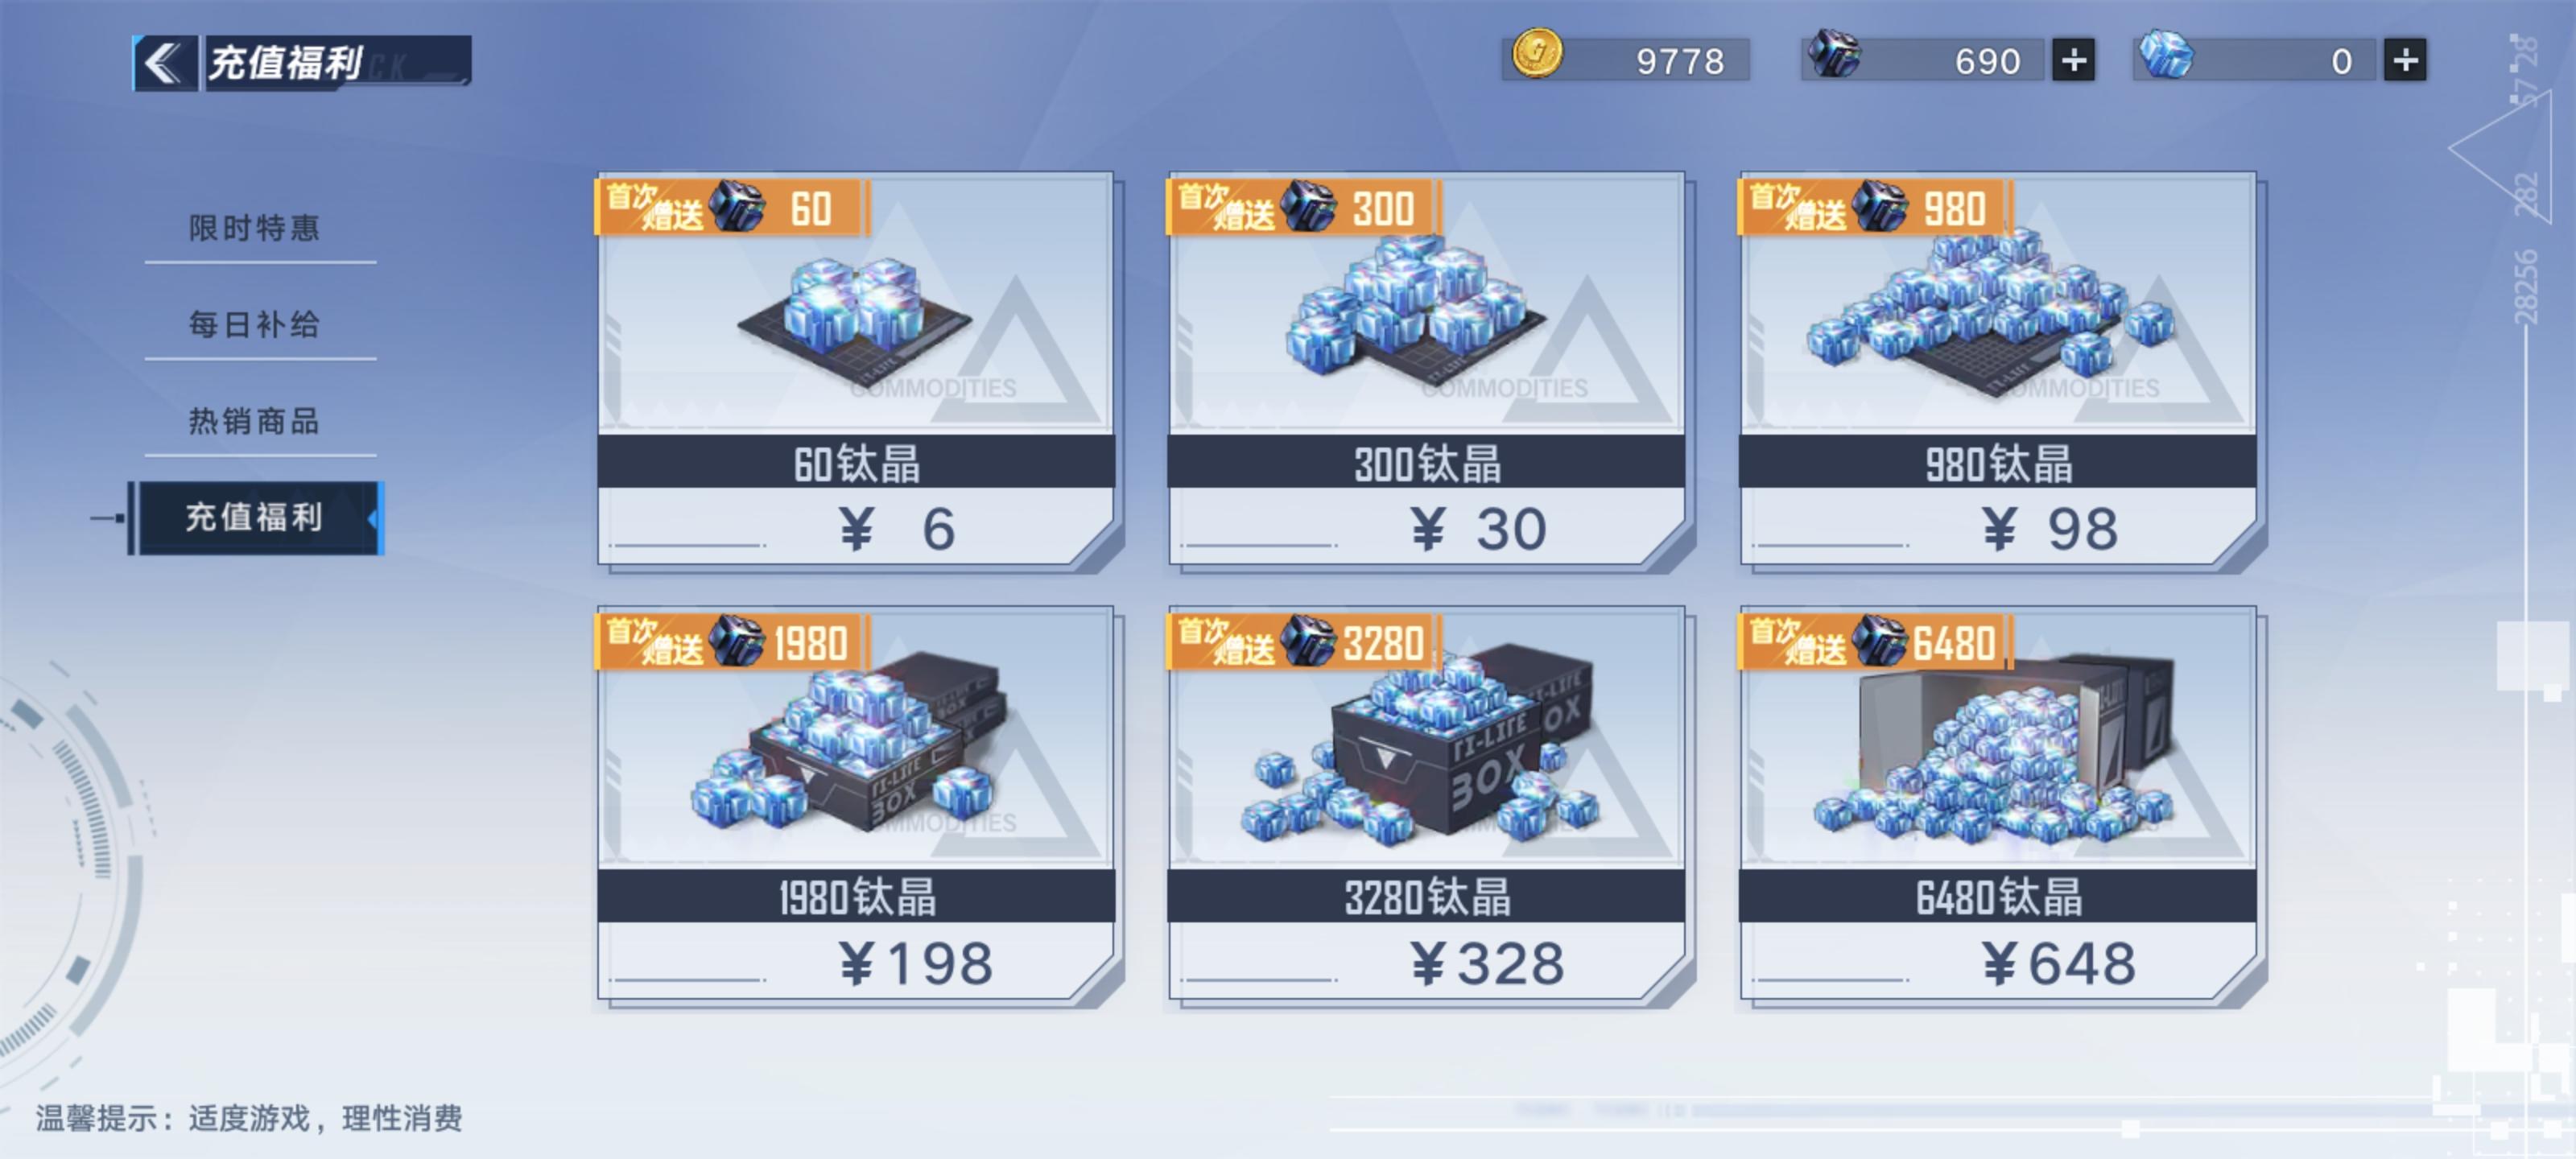The width and height of the screenshot is (2576, 1159).
Task: Tap first-purchase bonus 6480 banner
Action: [1876, 642]
